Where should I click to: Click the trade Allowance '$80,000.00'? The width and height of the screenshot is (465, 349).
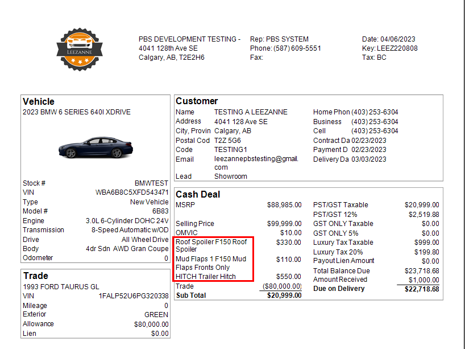(x=151, y=325)
